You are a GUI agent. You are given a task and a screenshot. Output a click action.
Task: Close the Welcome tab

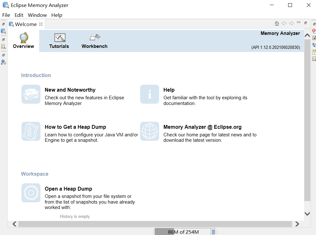41,24
